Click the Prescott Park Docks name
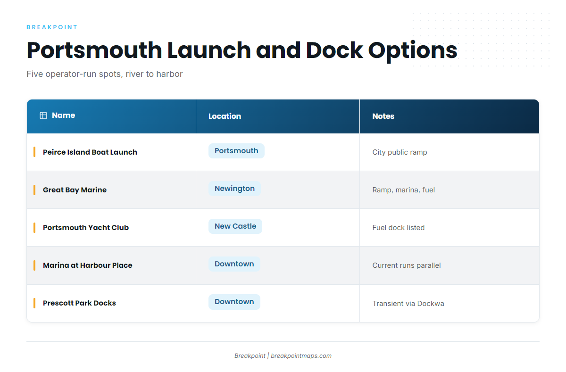 pos(79,303)
